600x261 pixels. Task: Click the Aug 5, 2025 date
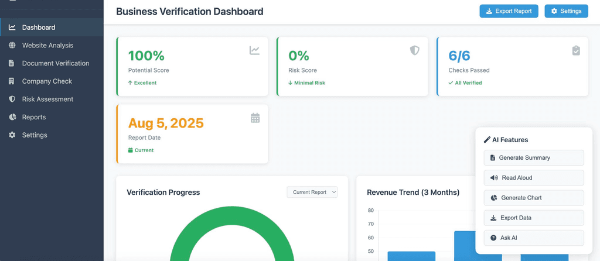166,123
